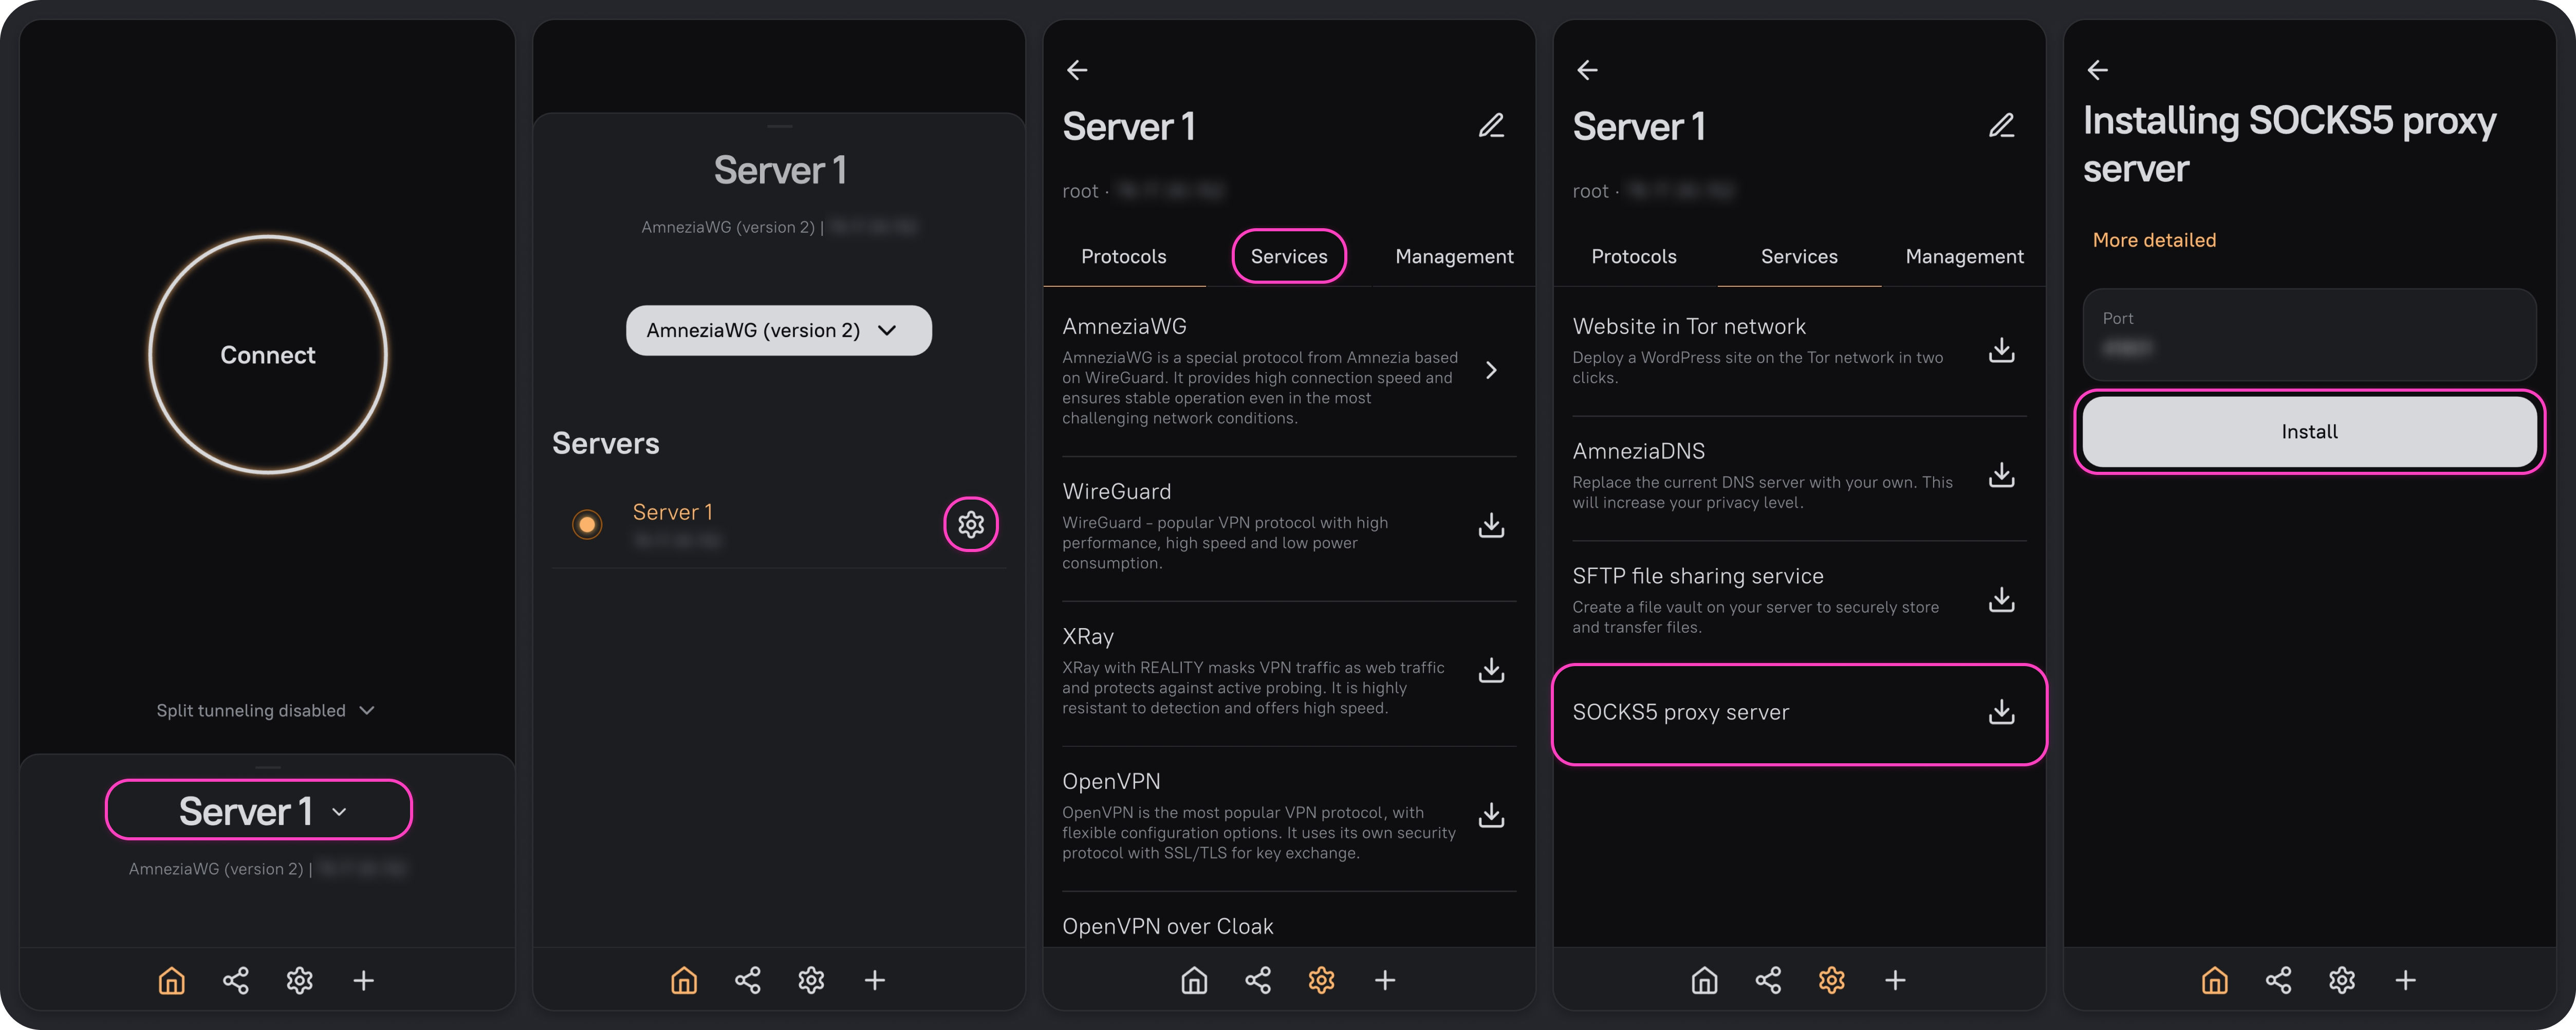
Task: Open the AmneziaWG (version 2) protocol dropdown
Action: (779, 330)
